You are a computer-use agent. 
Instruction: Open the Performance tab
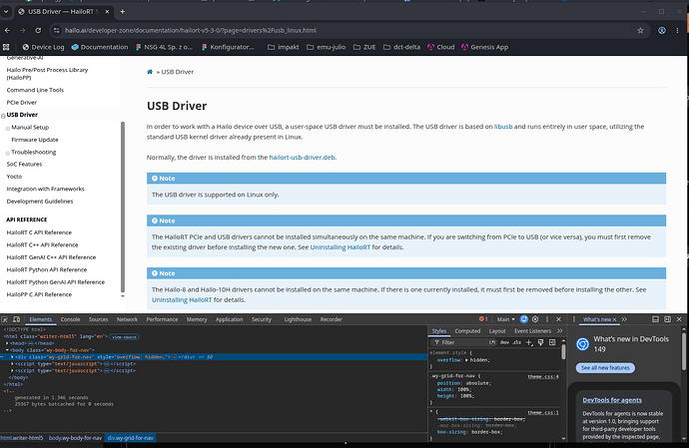click(x=162, y=319)
